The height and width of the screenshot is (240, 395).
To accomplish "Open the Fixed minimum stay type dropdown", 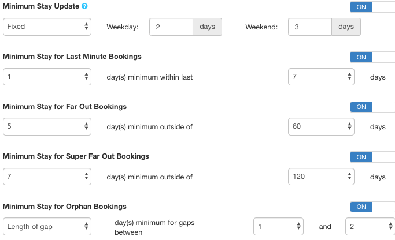I will click(x=47, y=27).
